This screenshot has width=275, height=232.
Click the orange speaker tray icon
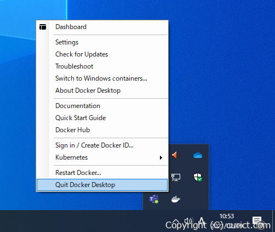pyautogui.click(x=176, y=155)
